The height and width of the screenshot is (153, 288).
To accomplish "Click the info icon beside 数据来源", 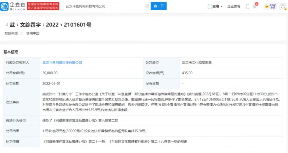I will pos(20,33).
